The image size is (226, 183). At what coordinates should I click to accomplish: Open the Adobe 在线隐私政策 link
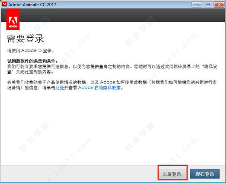tap(99, 87)
